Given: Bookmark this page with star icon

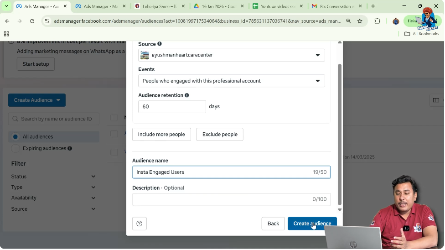Looking at the screenshot, I should click(360, 21).
